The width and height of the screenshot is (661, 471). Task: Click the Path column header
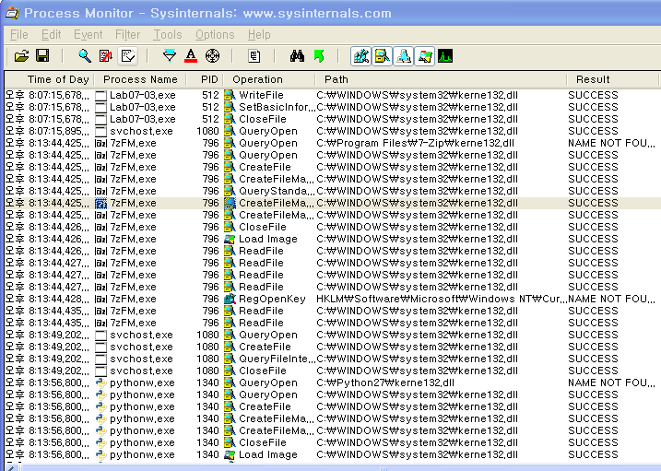[441, 79]
